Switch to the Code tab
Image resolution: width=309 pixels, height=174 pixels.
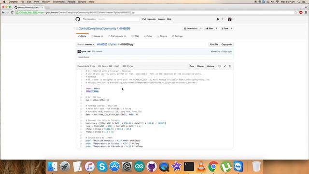(x=82, y=36)
